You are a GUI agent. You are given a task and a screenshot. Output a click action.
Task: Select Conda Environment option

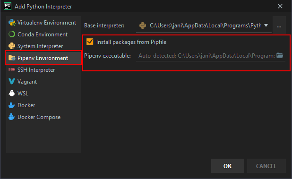pyautogui.click(x=43, y=34)
